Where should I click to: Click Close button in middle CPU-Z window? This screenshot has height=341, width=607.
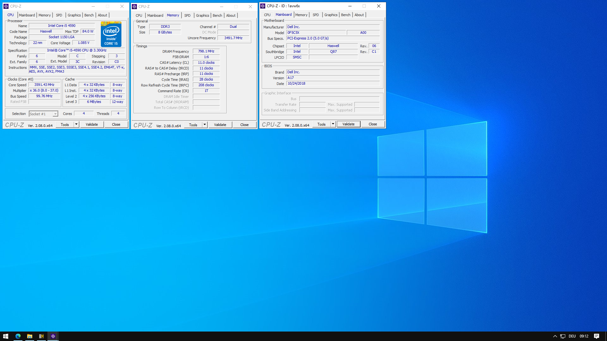244,125
